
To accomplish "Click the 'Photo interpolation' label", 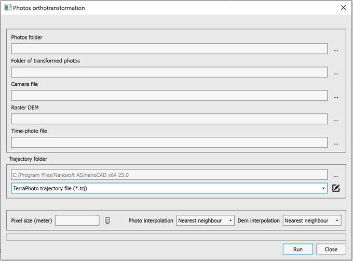I will pyautogui.click(x=151, y=220).
